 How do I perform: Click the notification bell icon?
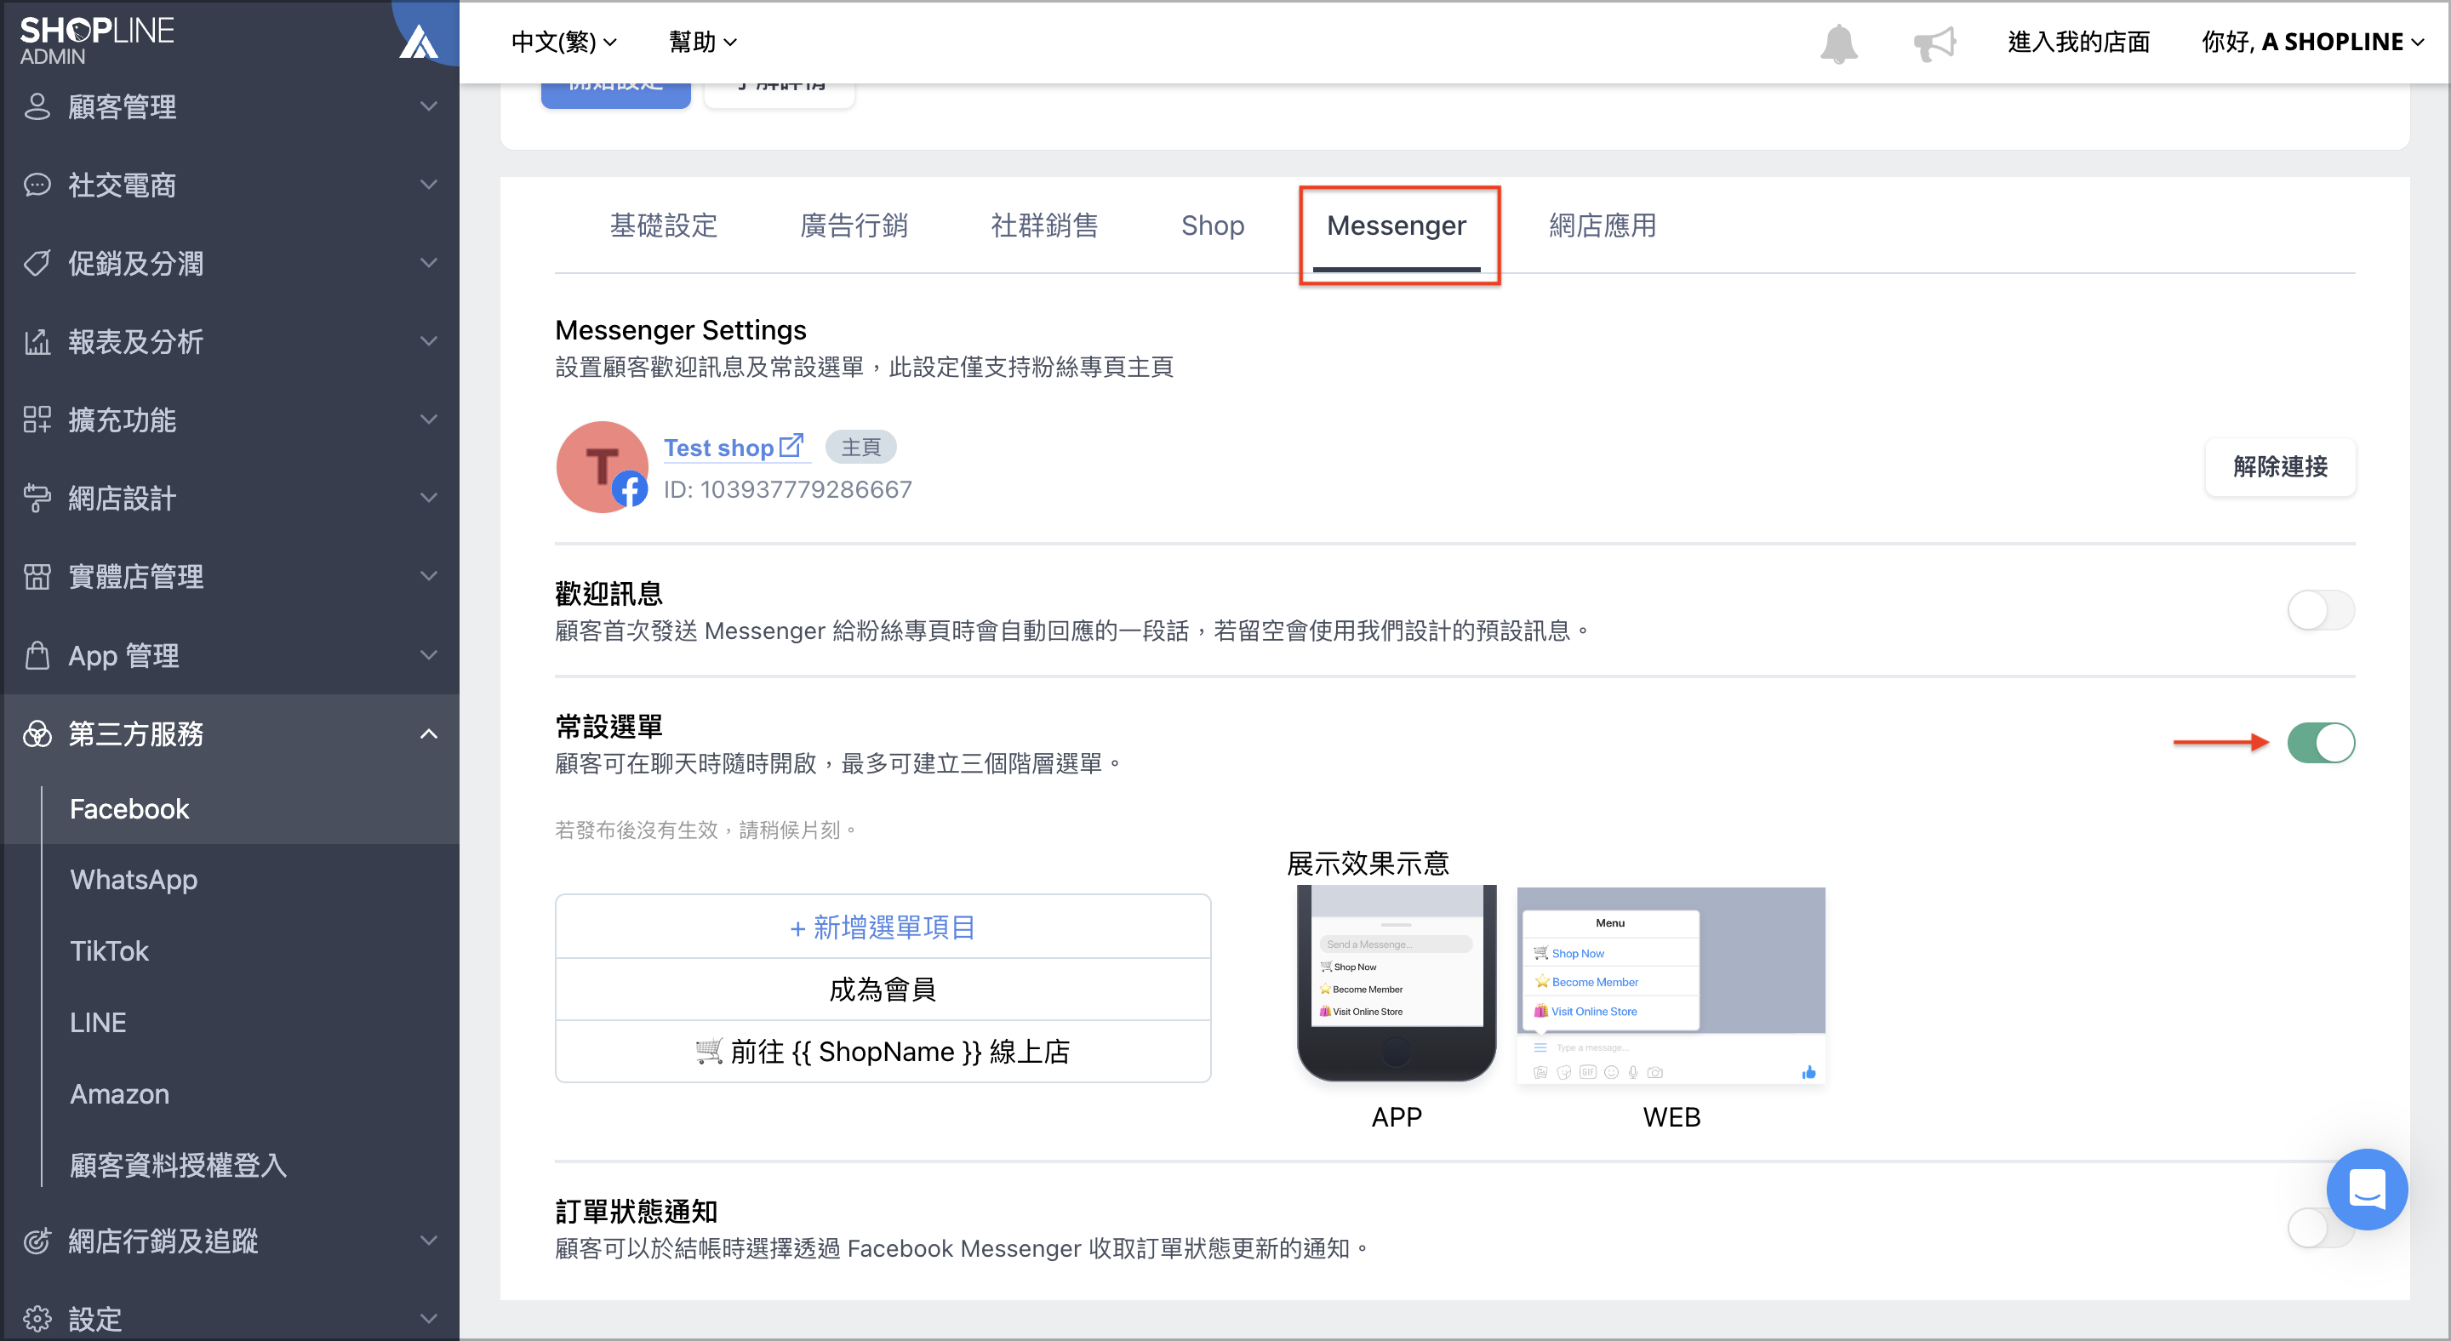[x=1837, y=42]
